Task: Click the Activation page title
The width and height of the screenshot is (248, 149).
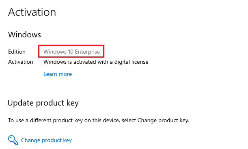Action: [32, 12]
